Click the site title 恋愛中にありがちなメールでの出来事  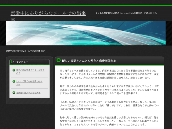tap(48, 16)
